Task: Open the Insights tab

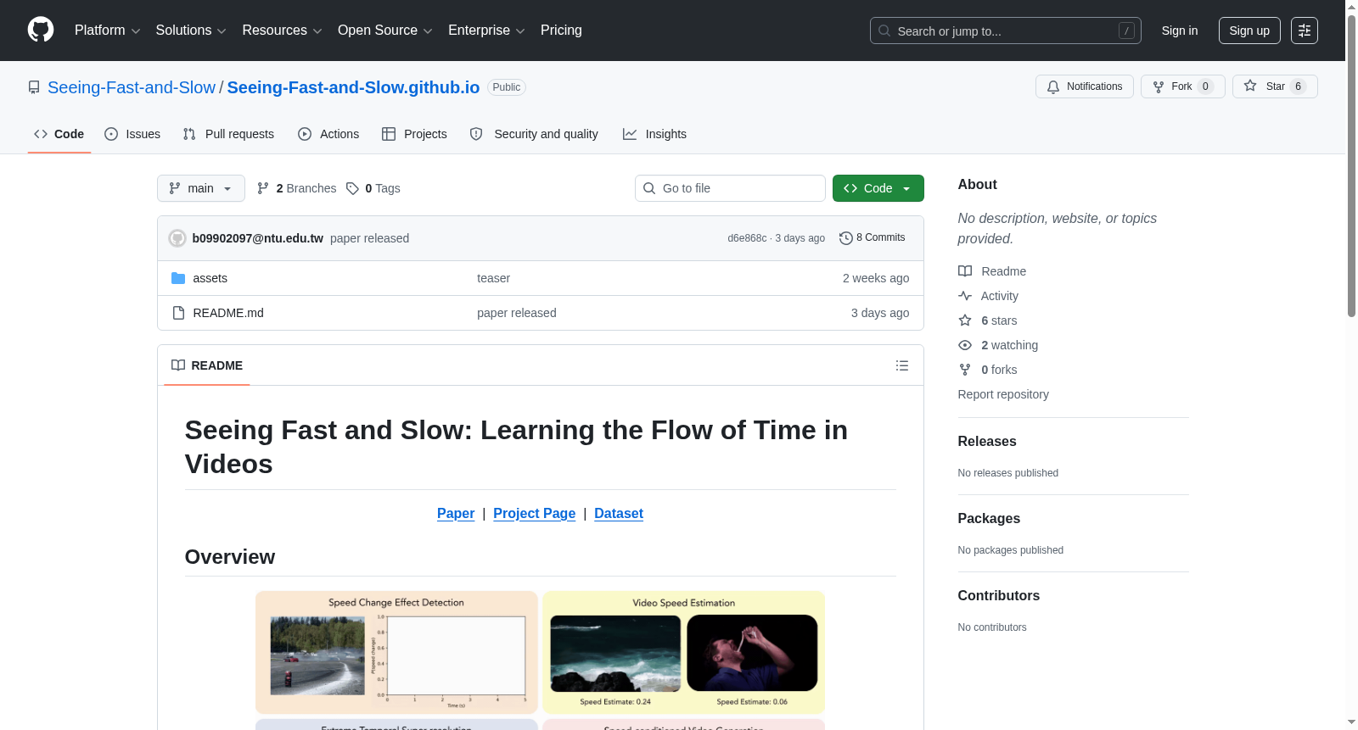Action: coord(654,134)
